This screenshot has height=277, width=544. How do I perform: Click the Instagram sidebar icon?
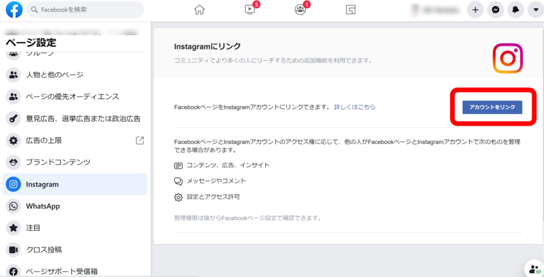click(14, 184)
